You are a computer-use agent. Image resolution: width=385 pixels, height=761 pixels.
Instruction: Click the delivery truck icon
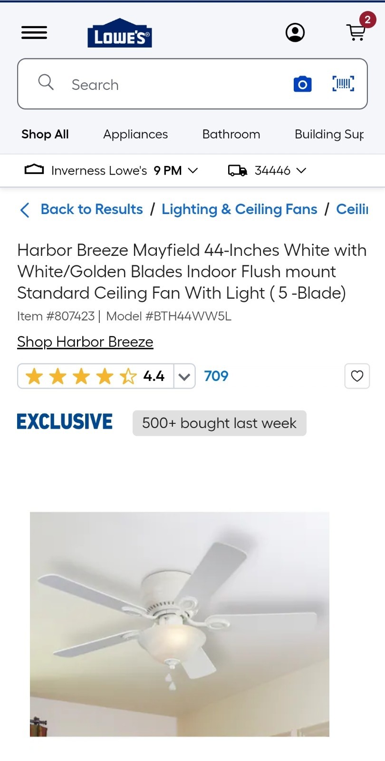238,170
